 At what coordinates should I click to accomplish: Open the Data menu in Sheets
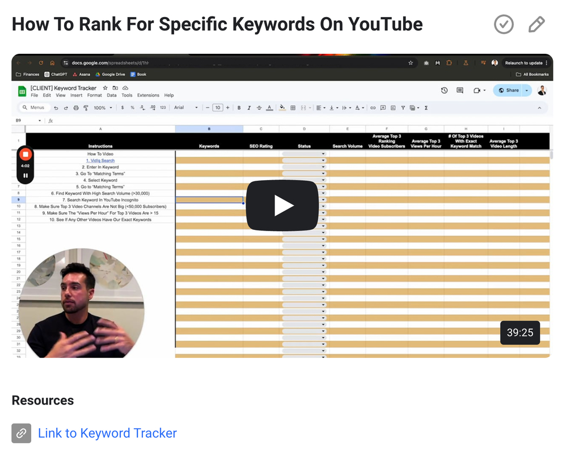pyautogui.click(x=112, y=95)
